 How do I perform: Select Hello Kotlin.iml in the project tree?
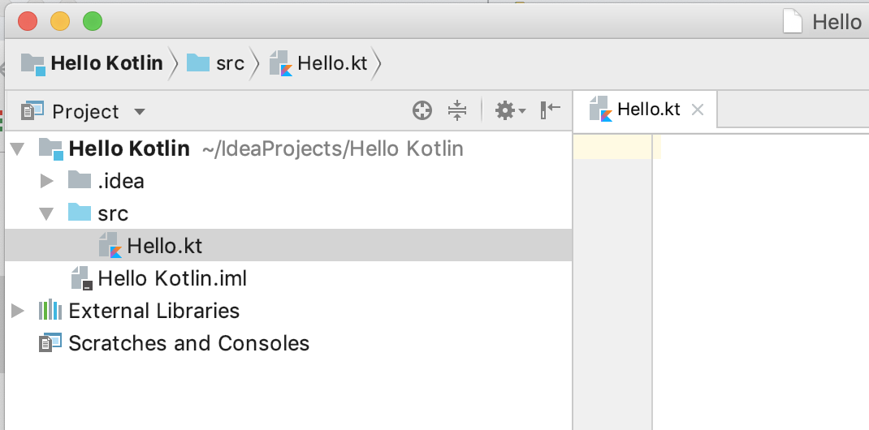[x=172, y=279]
